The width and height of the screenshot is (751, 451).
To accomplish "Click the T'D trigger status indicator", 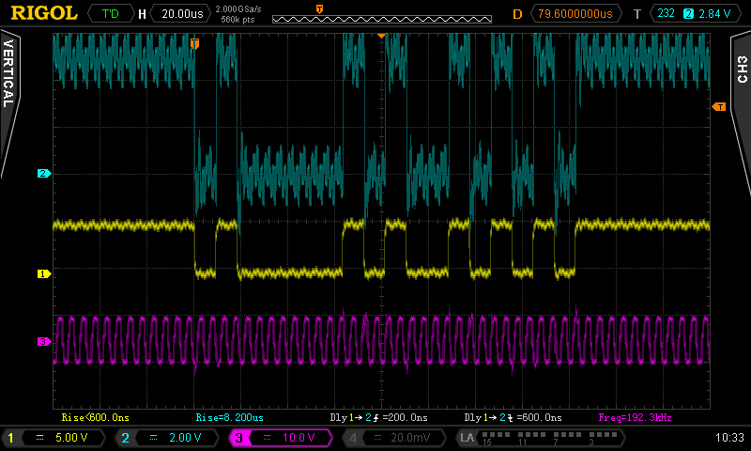I will (110, 14).
